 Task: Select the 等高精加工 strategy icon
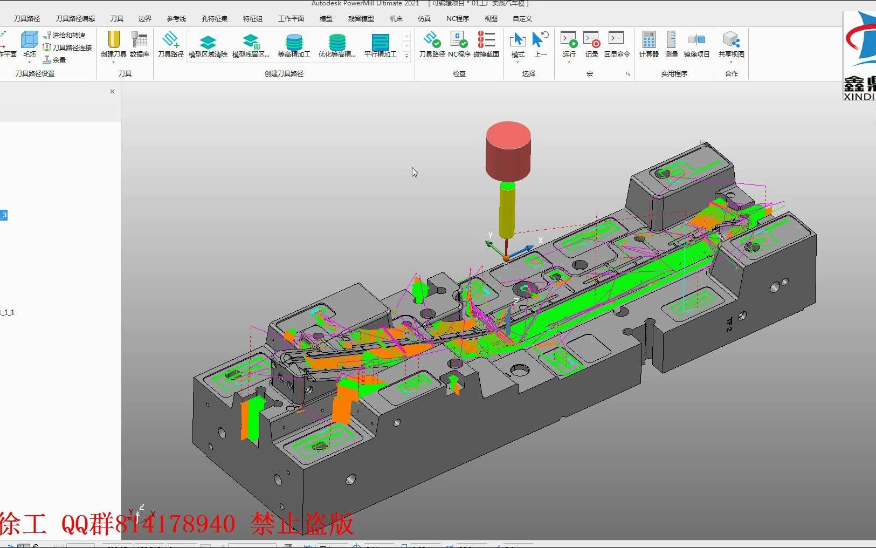pos(294,46)
